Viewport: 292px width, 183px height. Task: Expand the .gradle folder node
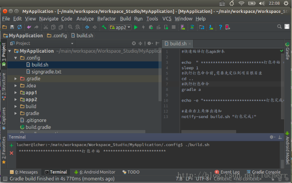click(16, 79)
